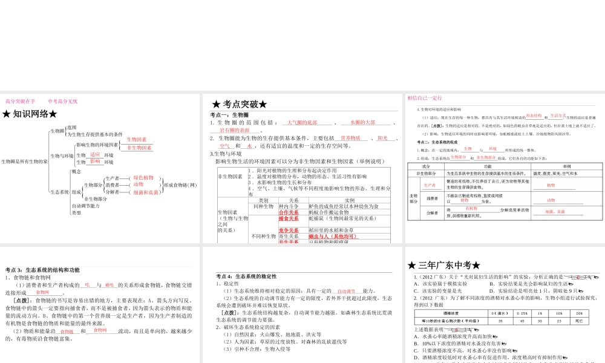
Task: Click the text 形成食物链(网)
Action: (180, 185)
